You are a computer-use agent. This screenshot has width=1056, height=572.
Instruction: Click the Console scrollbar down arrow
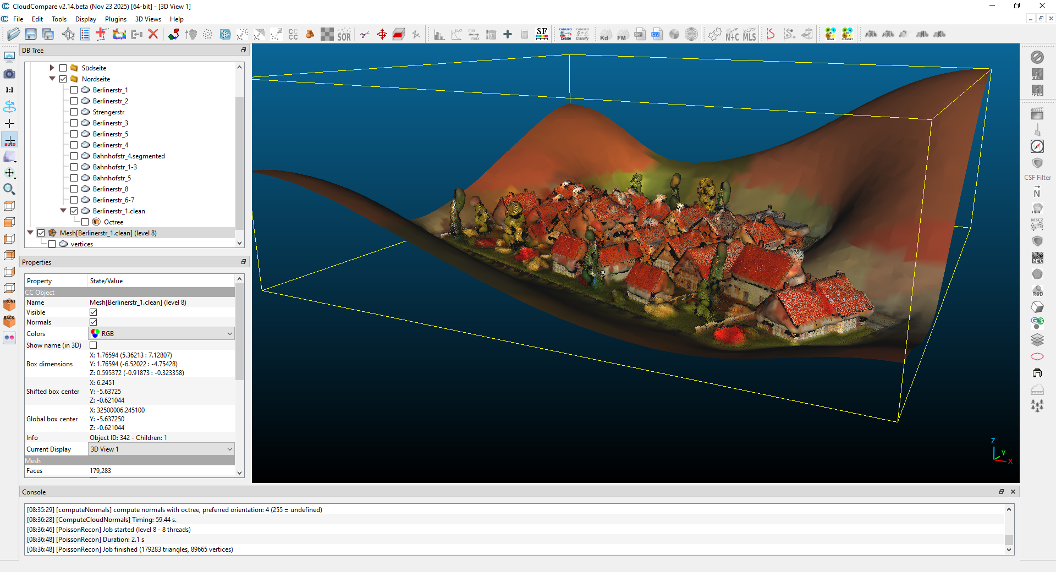(1009, 549)
